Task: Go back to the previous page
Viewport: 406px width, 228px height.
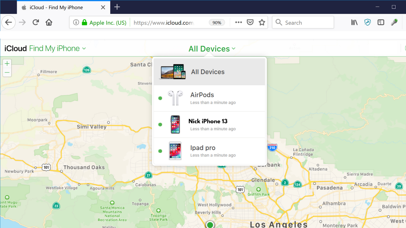Action: [9, 22]
